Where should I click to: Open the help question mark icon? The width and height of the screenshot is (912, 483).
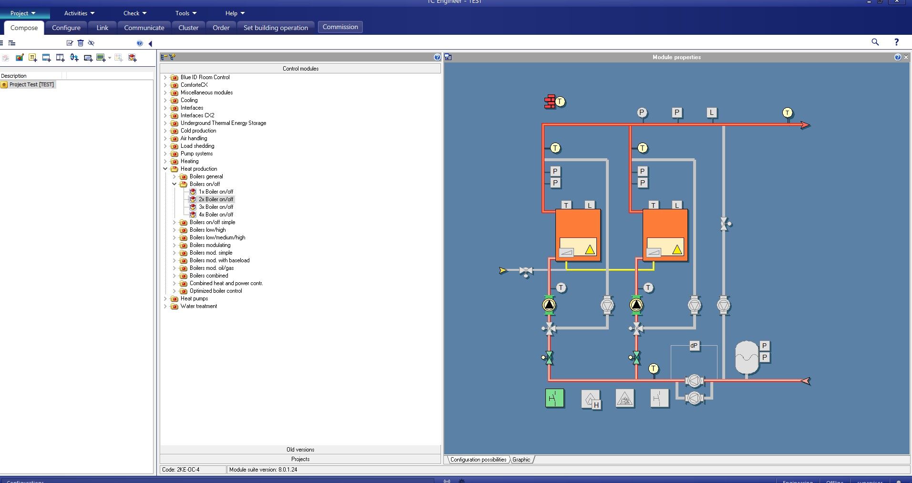pyautogui.click(x=140, y=43)
